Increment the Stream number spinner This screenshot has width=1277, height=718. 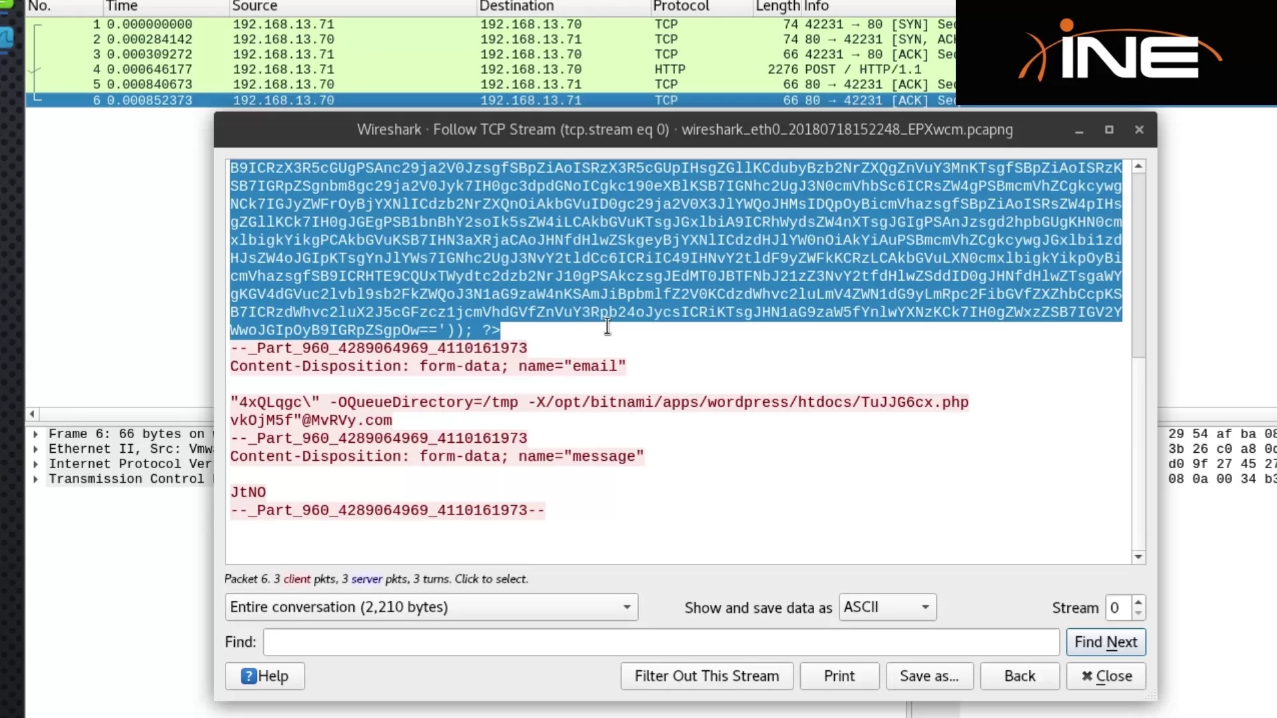pyautogui.click(x=1139, y=601)
